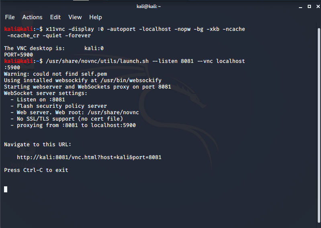This screenshot has width=321, height=228.
Task: Expand the View menu
Action: click(75, 17)
